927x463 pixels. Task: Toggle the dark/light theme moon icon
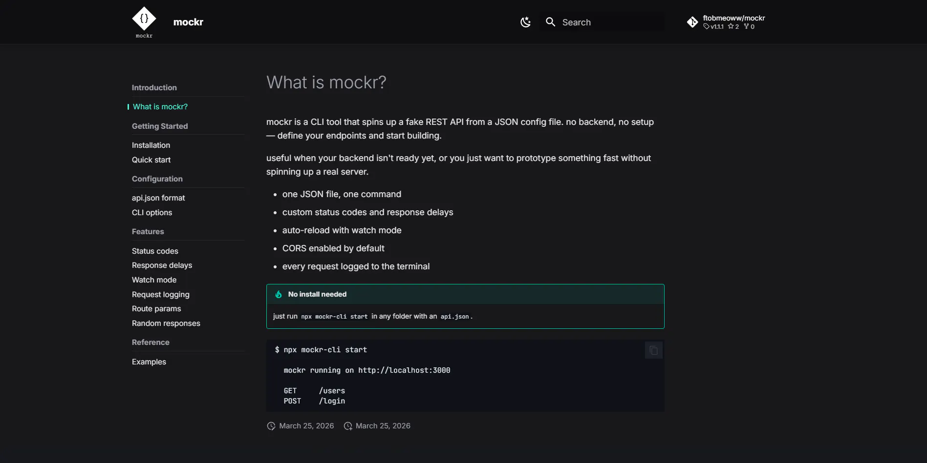coord(525,22)
